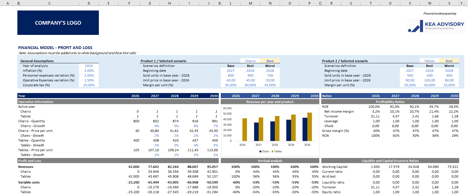
Task: Click the Tables legend marker in the chart
Action: (x=273, y=151)
